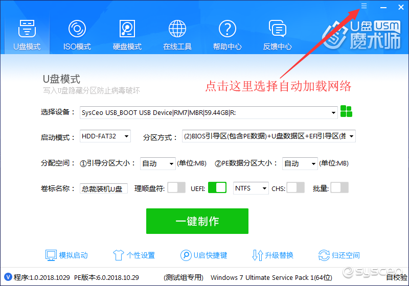
Task: Click Windows 7 Ultimate Service Pack 1 text
Action: [x=271, y=277]
